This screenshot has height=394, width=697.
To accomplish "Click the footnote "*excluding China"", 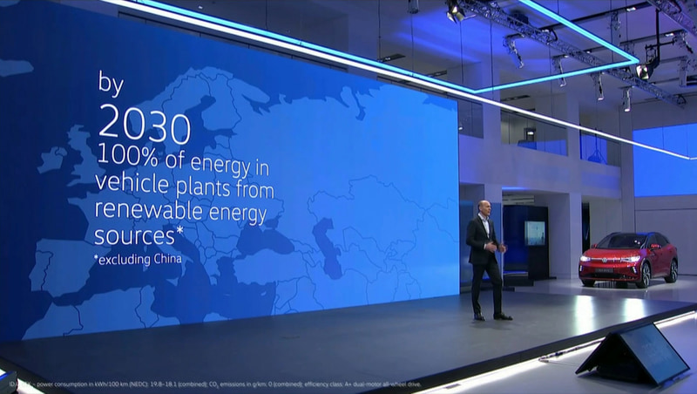I will click(138, 259).
